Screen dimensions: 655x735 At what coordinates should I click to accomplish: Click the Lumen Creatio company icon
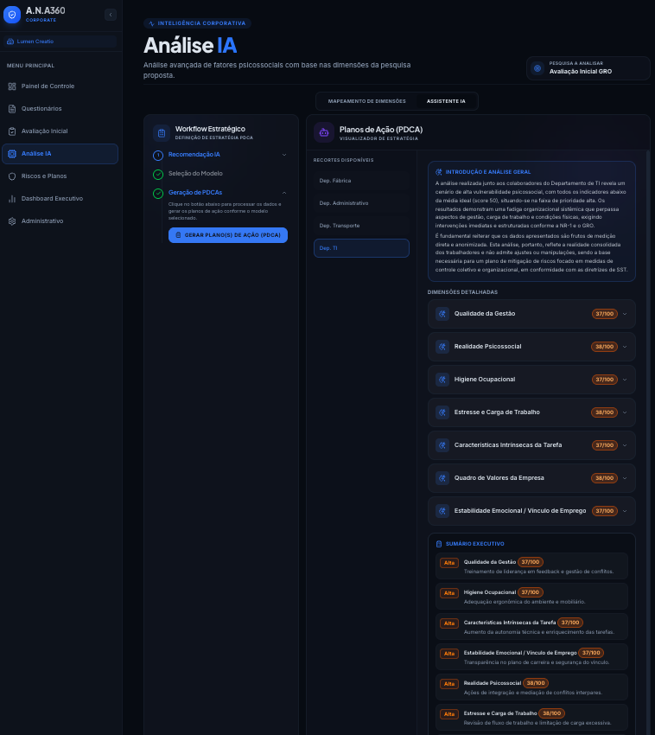(x=10, y=42)
